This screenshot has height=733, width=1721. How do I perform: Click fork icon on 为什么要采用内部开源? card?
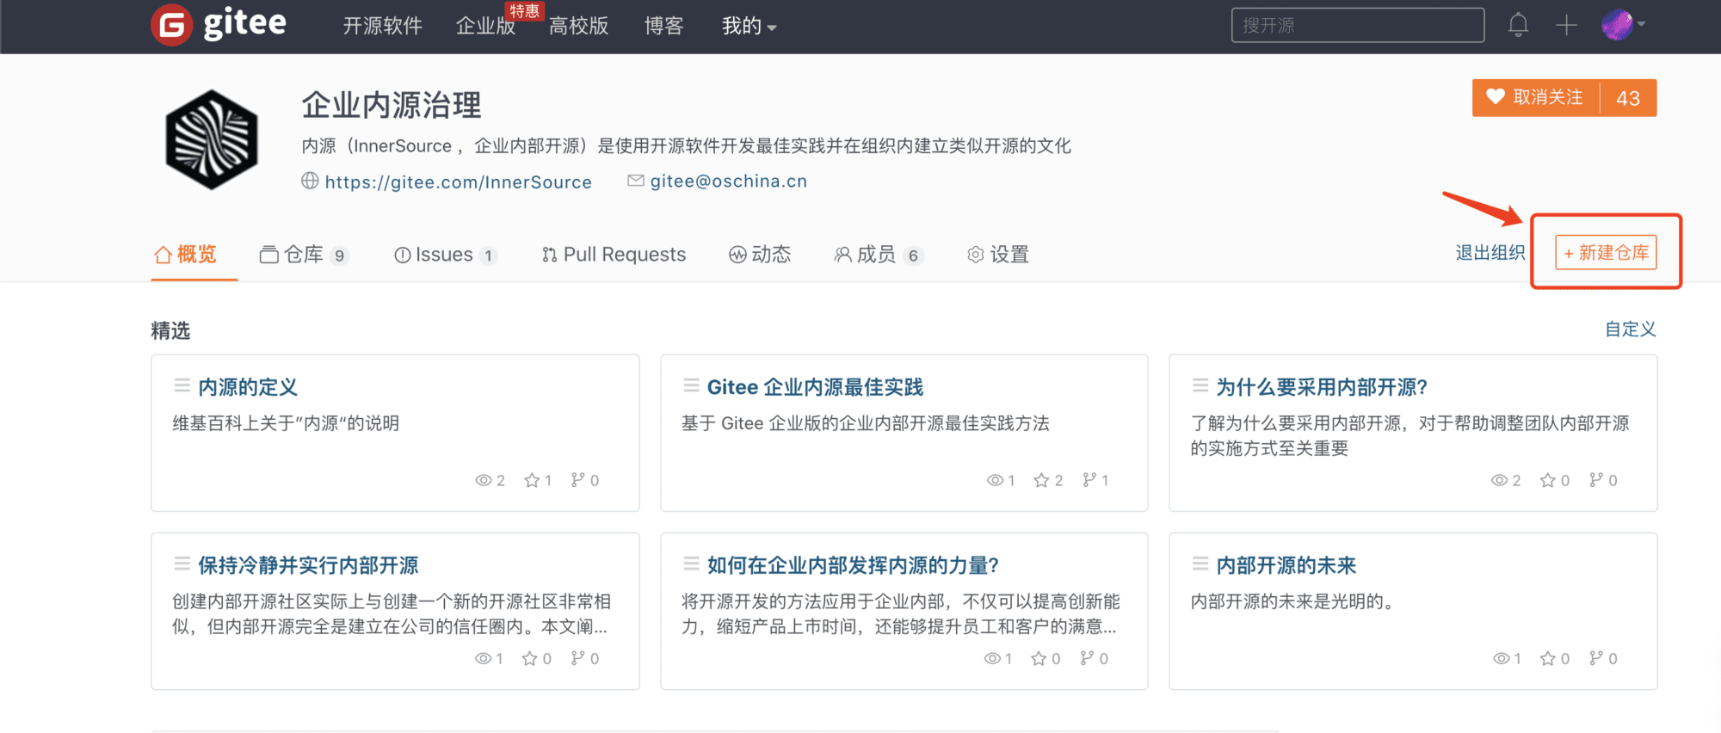1596,480
